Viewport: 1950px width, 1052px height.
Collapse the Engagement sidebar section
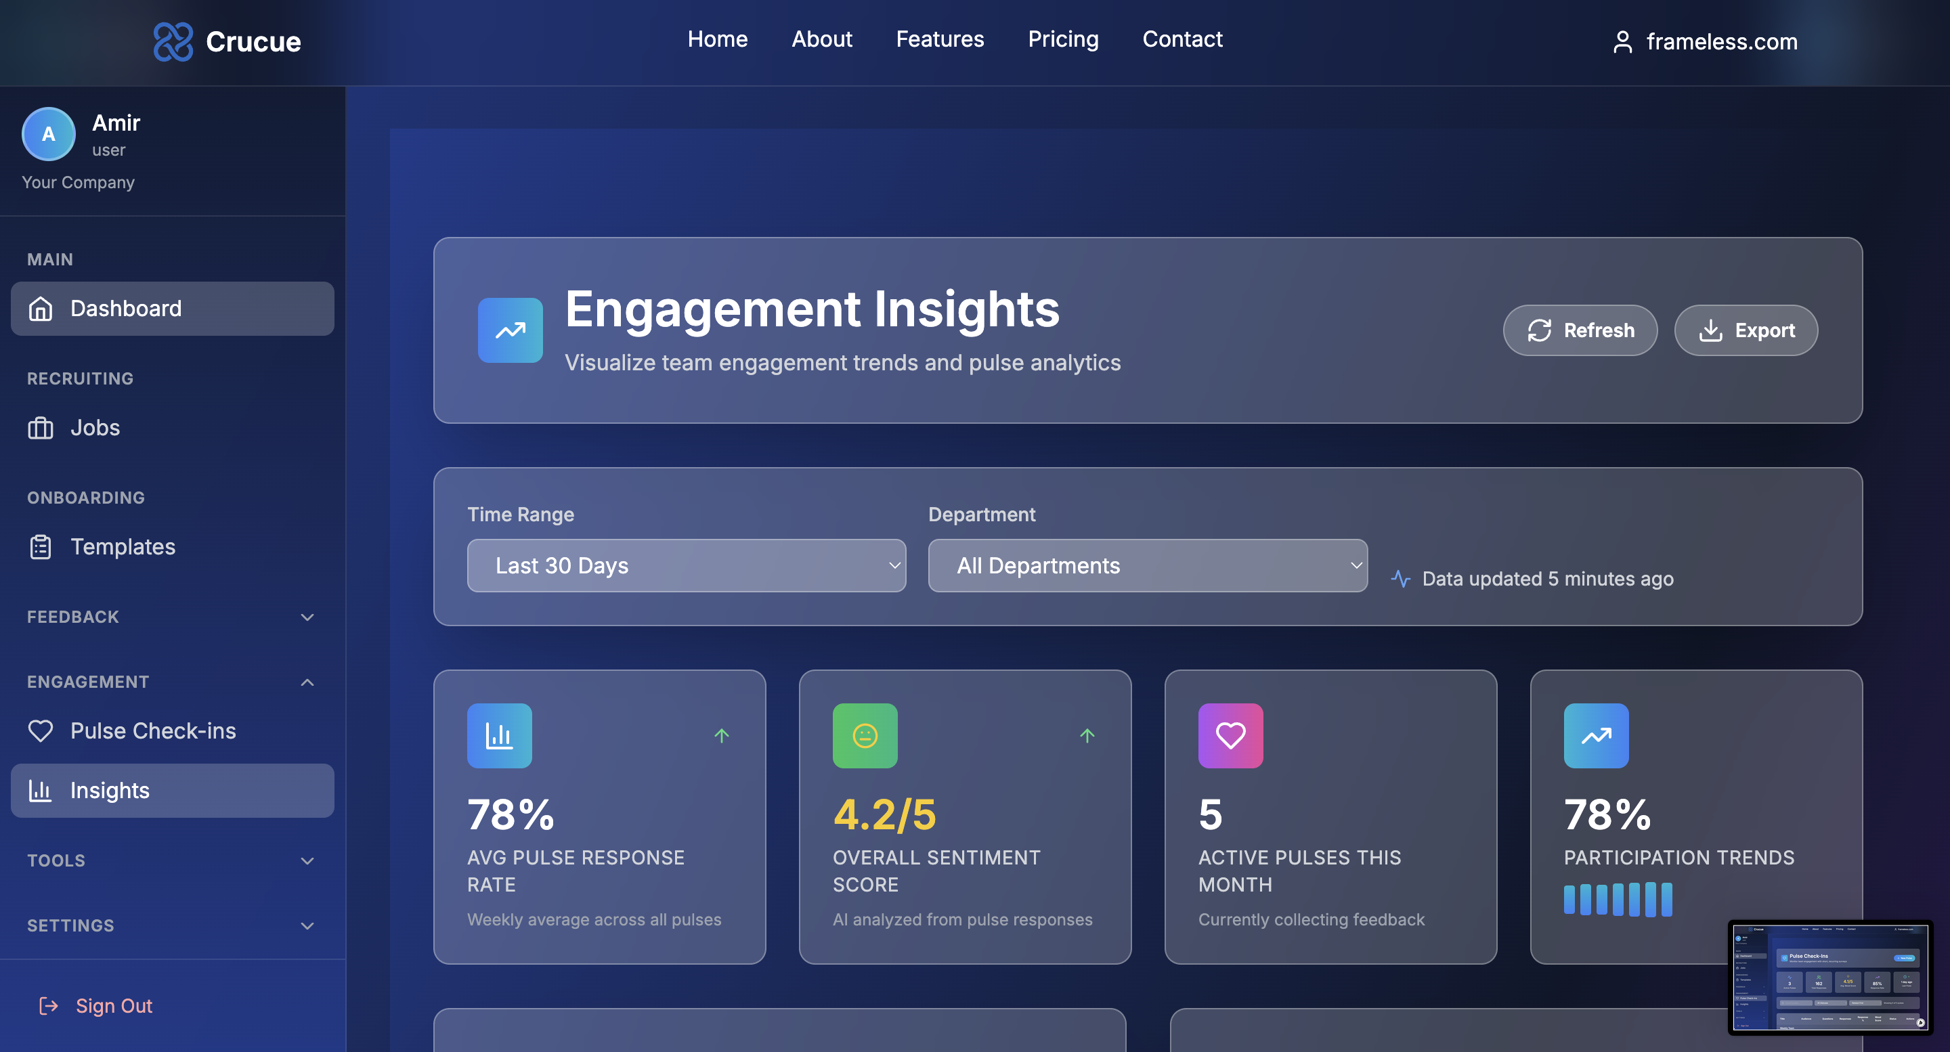click(307, 682)
